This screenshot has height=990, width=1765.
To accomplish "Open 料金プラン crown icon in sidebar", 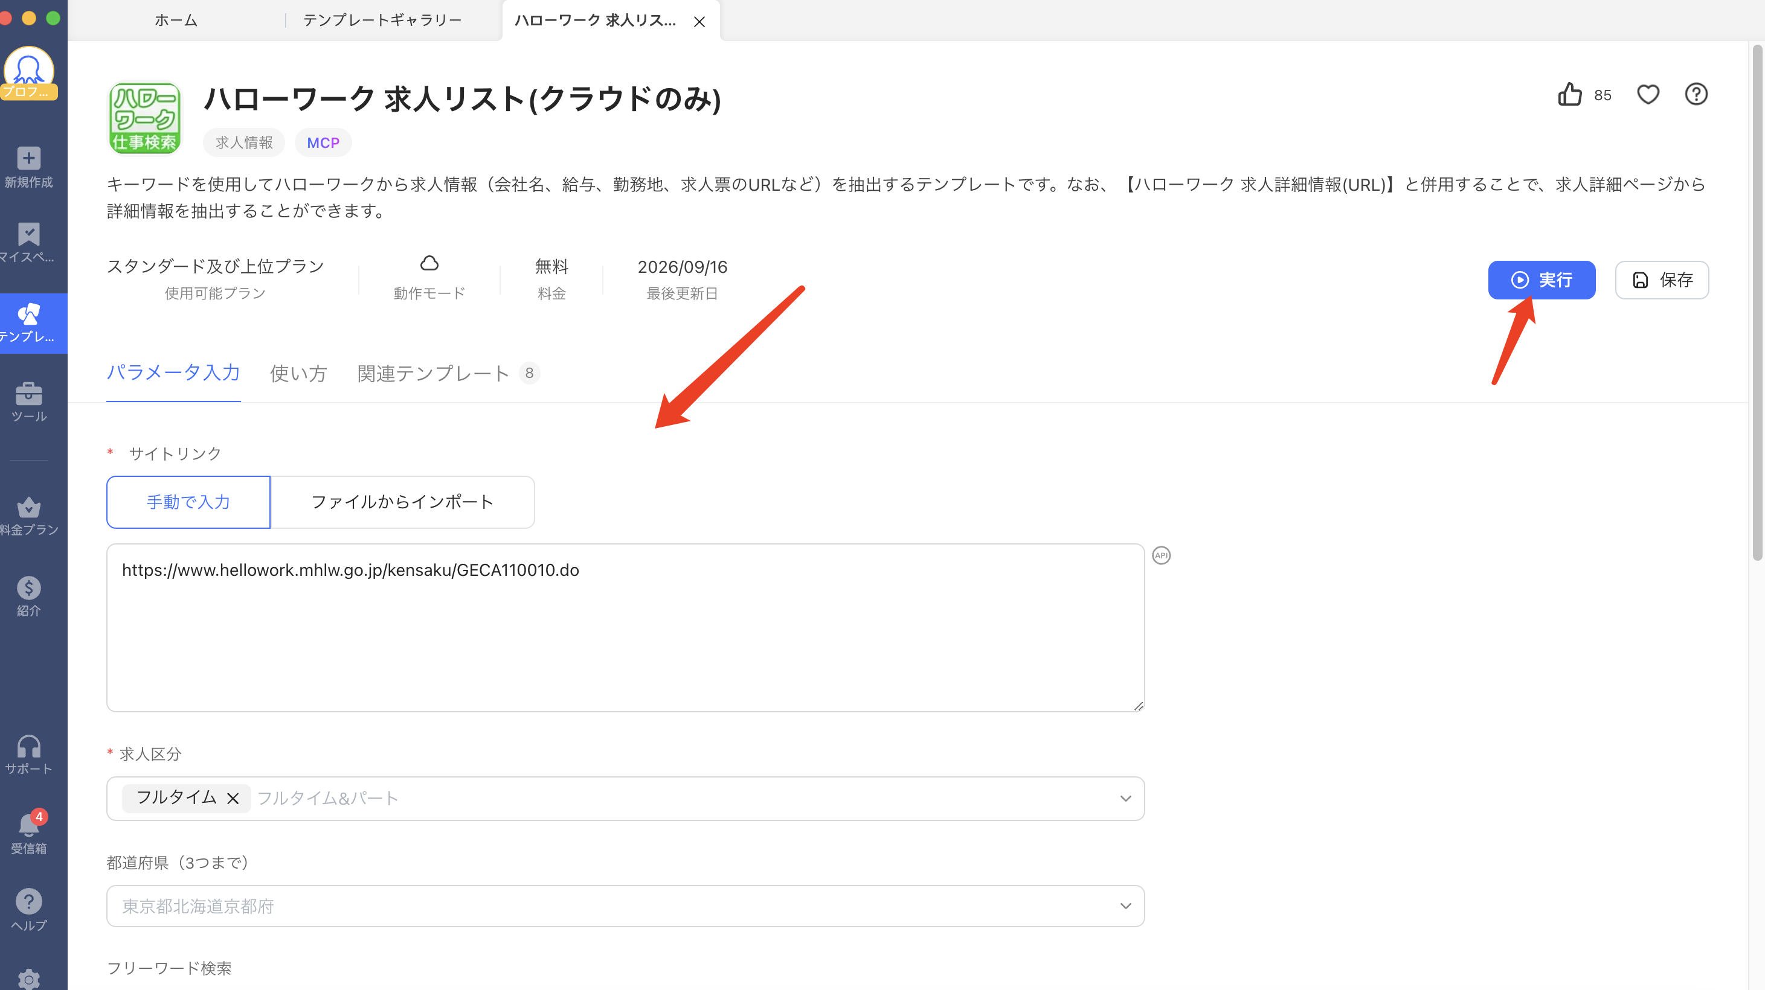I will 29,507.
